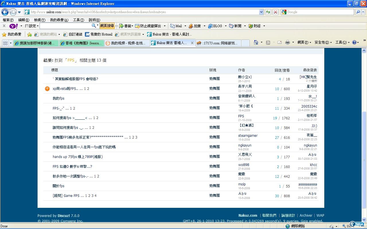Open author steamgamer's profile link

[248, 136]
